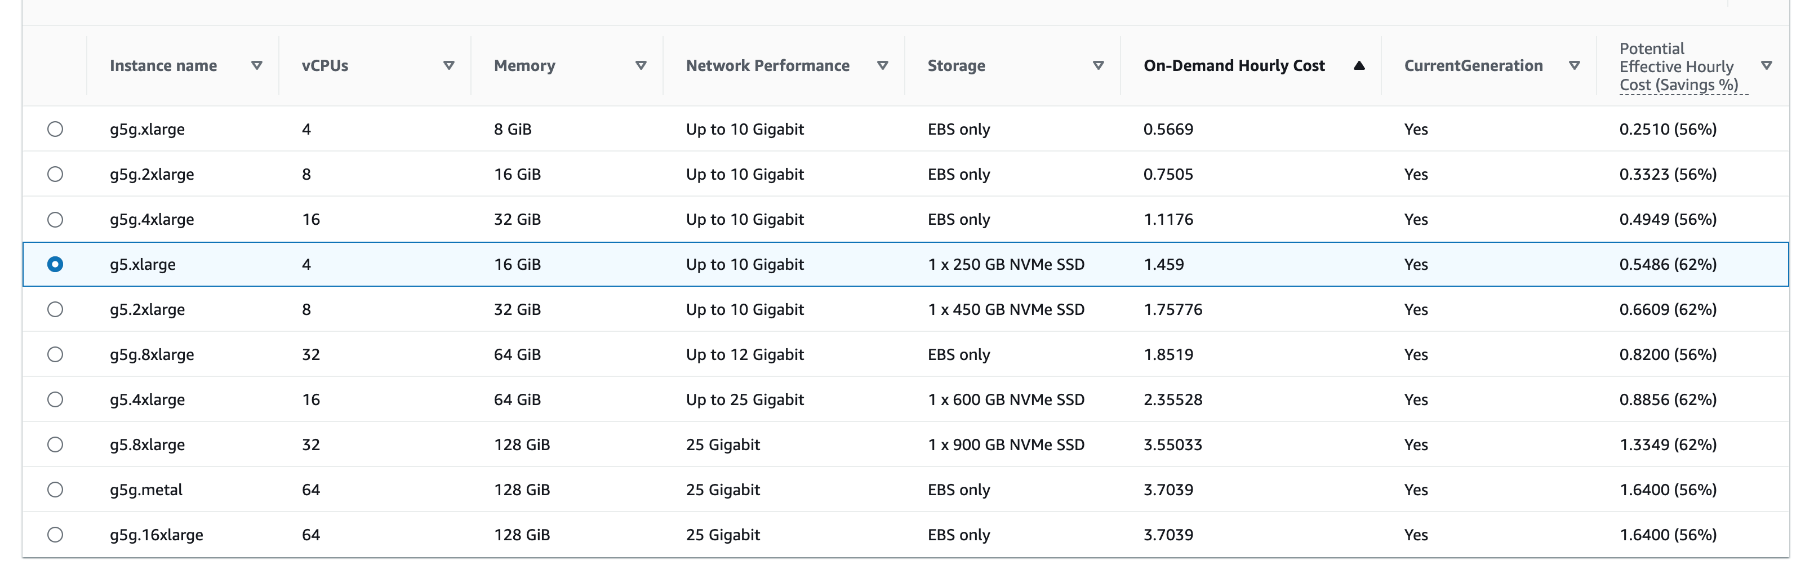1805x569 pixels.
Task: Choose the g5g.metal radio button
Action: (55, 489)
